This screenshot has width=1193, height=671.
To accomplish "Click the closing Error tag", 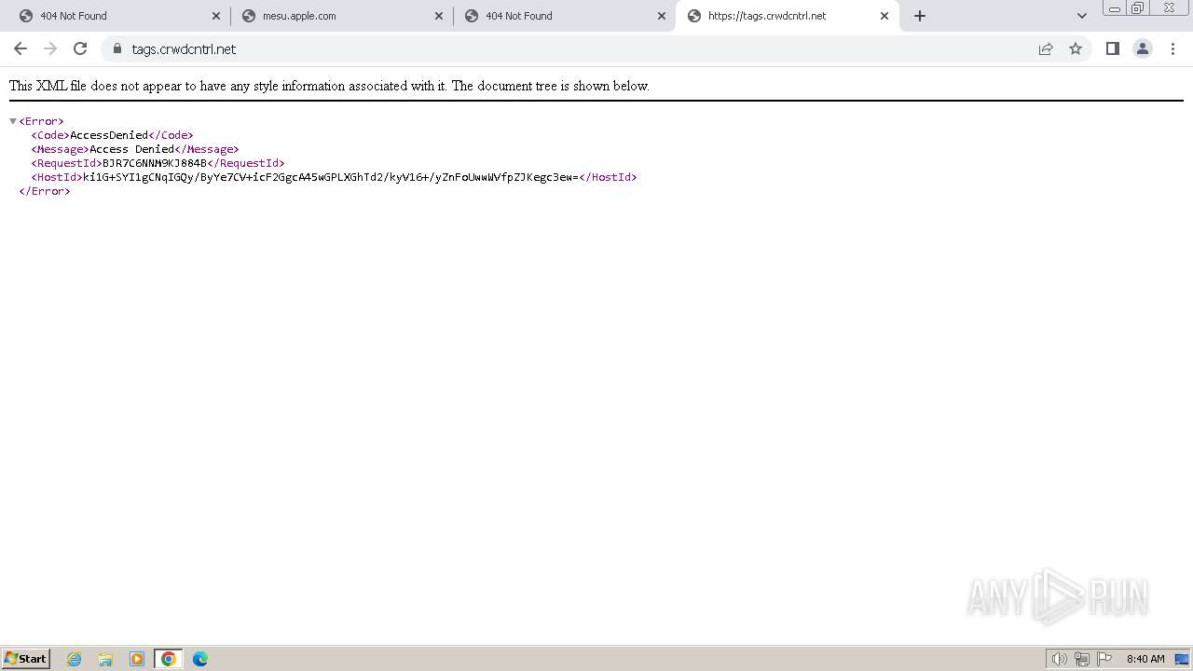I will coord(45,191).
